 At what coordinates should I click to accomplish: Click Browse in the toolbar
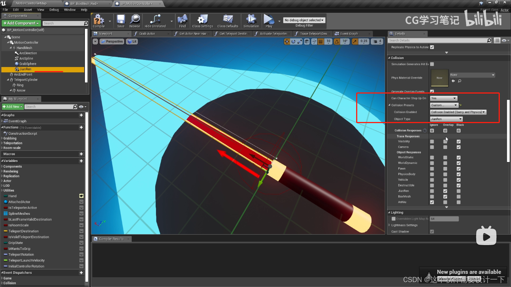[x=135, y=21]
